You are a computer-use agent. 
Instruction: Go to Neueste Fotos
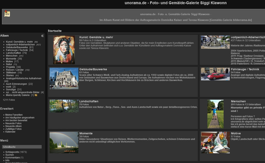point(13,123)
